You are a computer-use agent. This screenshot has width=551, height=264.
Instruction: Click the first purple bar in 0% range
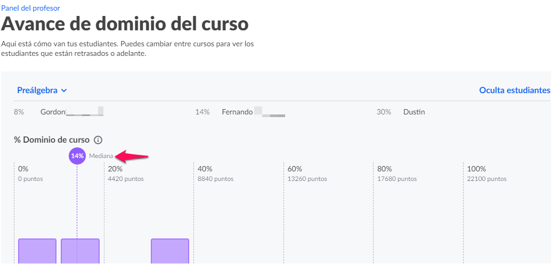coord(37,251)
